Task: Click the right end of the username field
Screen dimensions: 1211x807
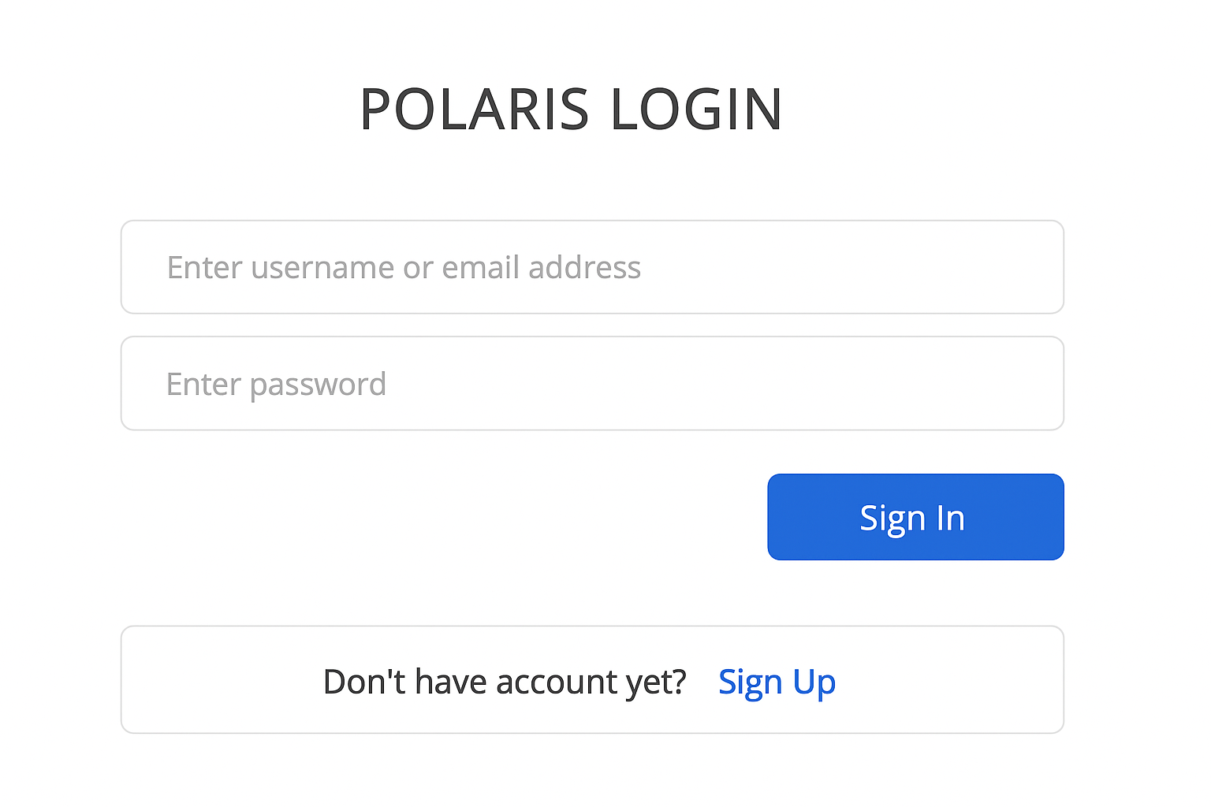Action: tap(1025, 267)
